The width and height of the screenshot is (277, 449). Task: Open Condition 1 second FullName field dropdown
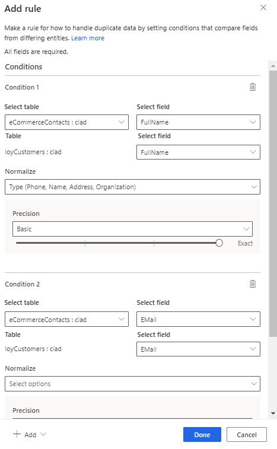[x=198, y=152]
